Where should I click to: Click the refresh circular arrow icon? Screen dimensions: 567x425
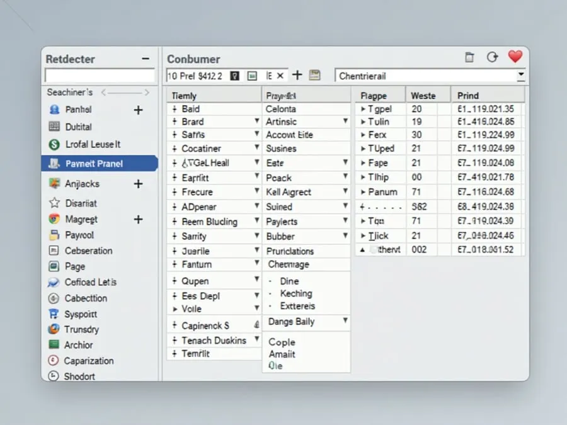(x=492, y=57)
